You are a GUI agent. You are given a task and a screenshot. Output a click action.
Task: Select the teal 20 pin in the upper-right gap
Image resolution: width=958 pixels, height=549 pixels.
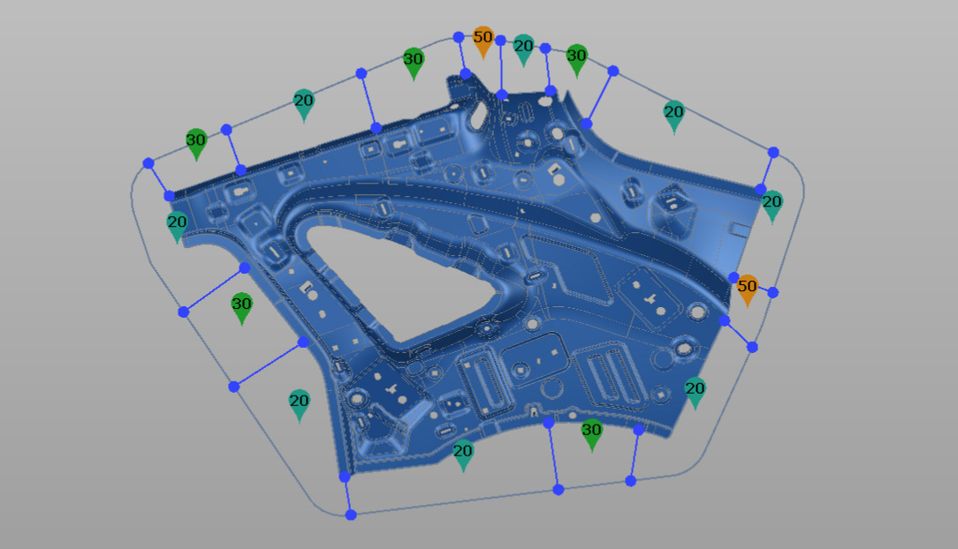(673, 114)
